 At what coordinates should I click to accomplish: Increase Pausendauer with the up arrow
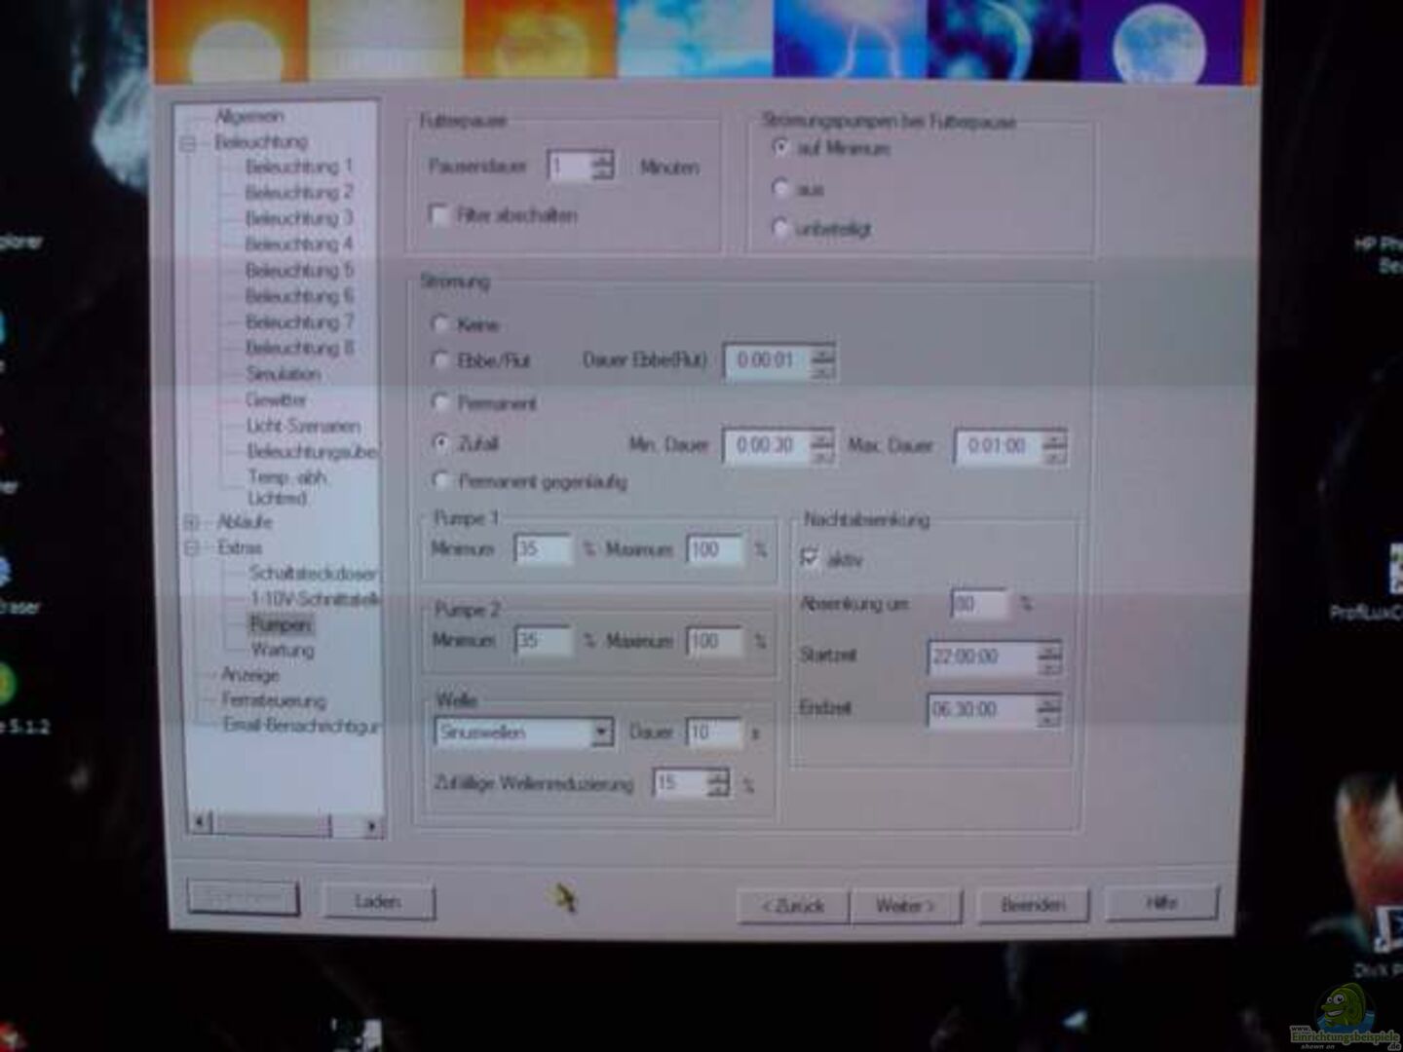click(x=603, y=159)
